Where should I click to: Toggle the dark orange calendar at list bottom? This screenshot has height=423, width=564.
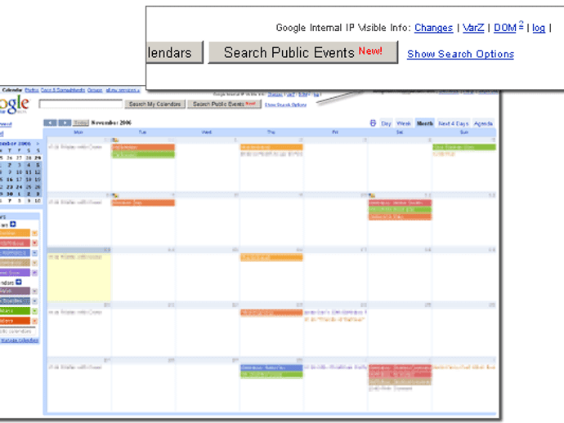(15, 321)
